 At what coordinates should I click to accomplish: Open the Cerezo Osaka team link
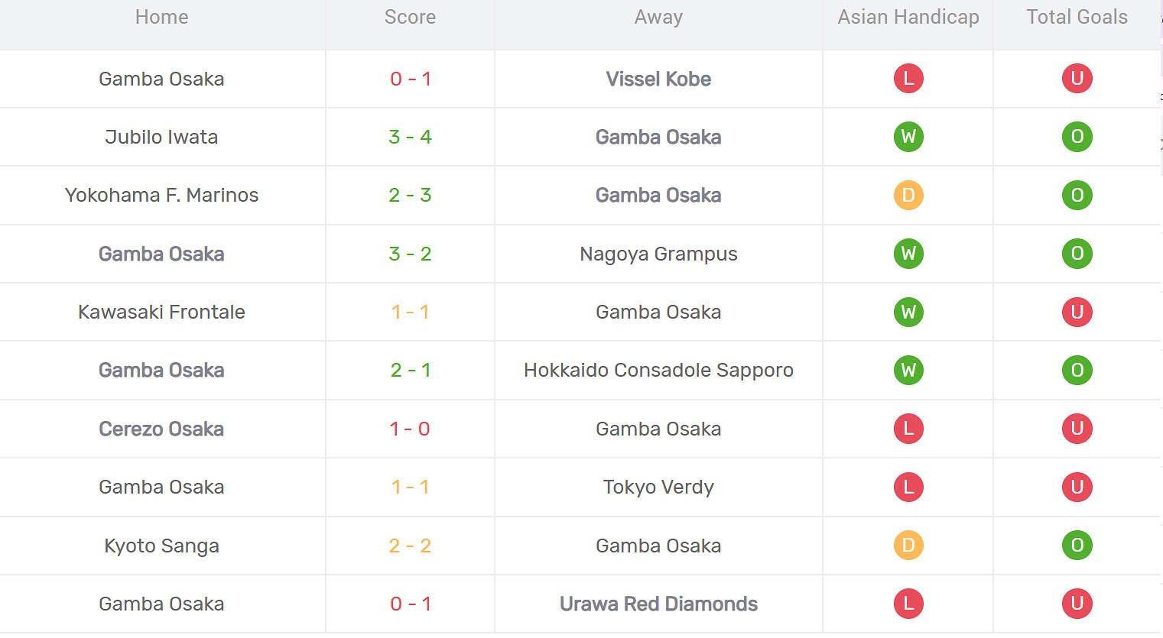pos(161,429)
